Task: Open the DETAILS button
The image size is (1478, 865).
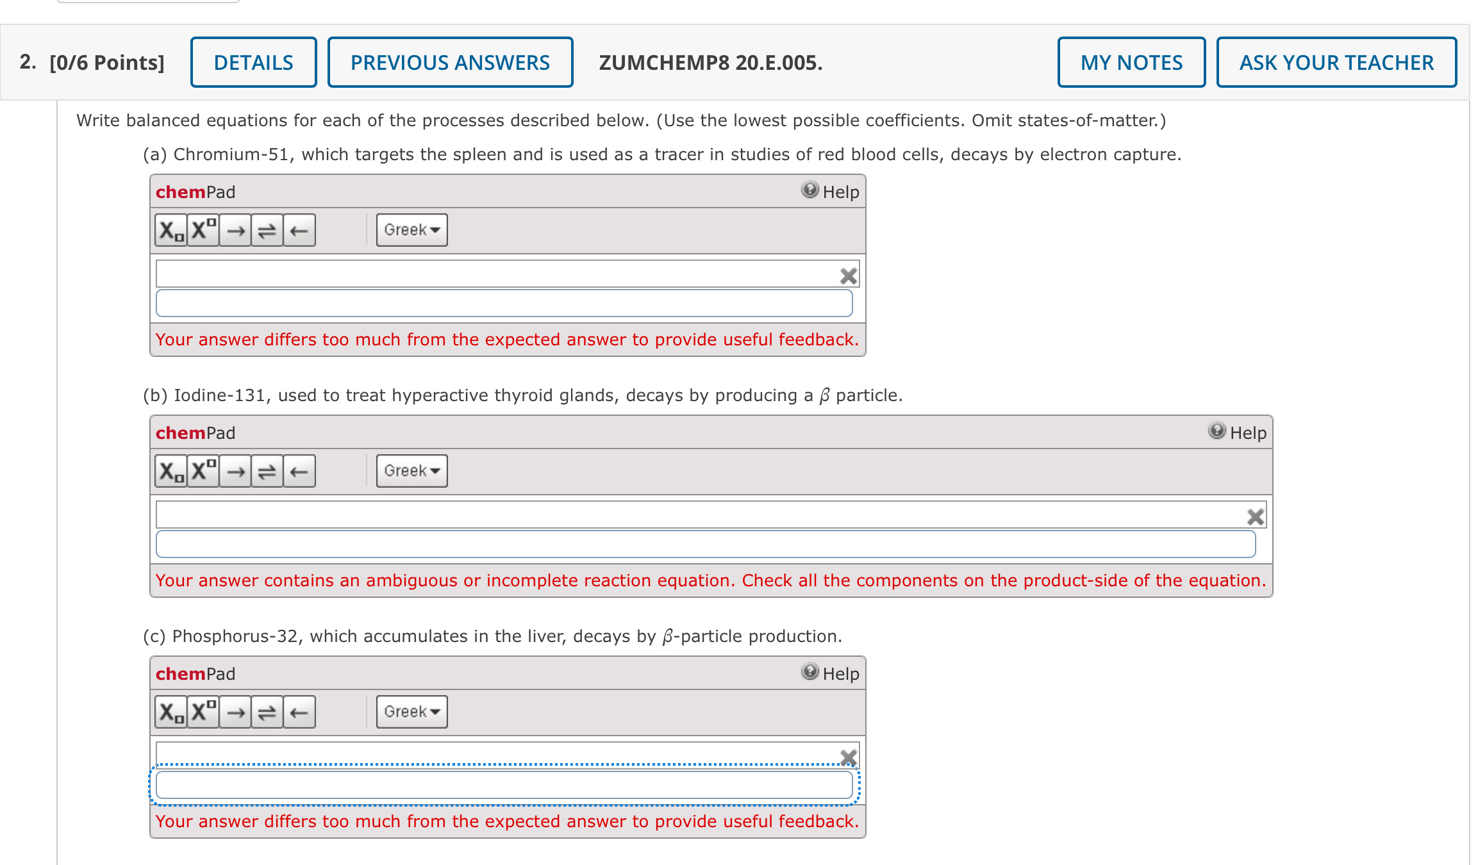Action: coord(253,62)
